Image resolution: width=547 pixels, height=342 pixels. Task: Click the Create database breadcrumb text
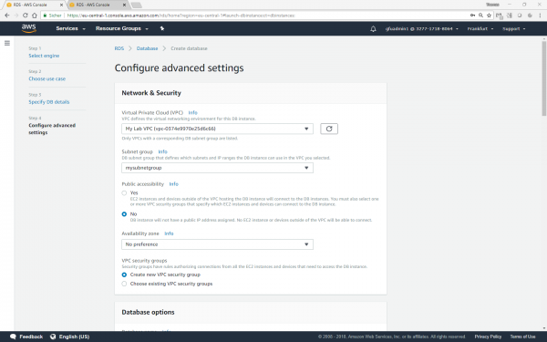point(189,48)
